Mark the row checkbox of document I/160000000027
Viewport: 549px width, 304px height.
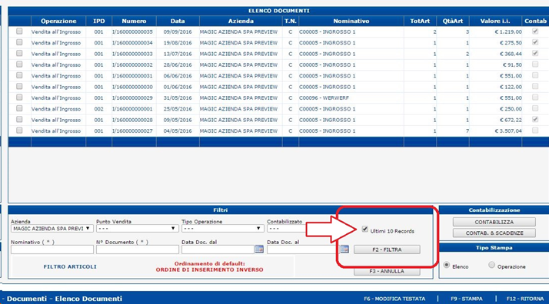click(19, 131)
